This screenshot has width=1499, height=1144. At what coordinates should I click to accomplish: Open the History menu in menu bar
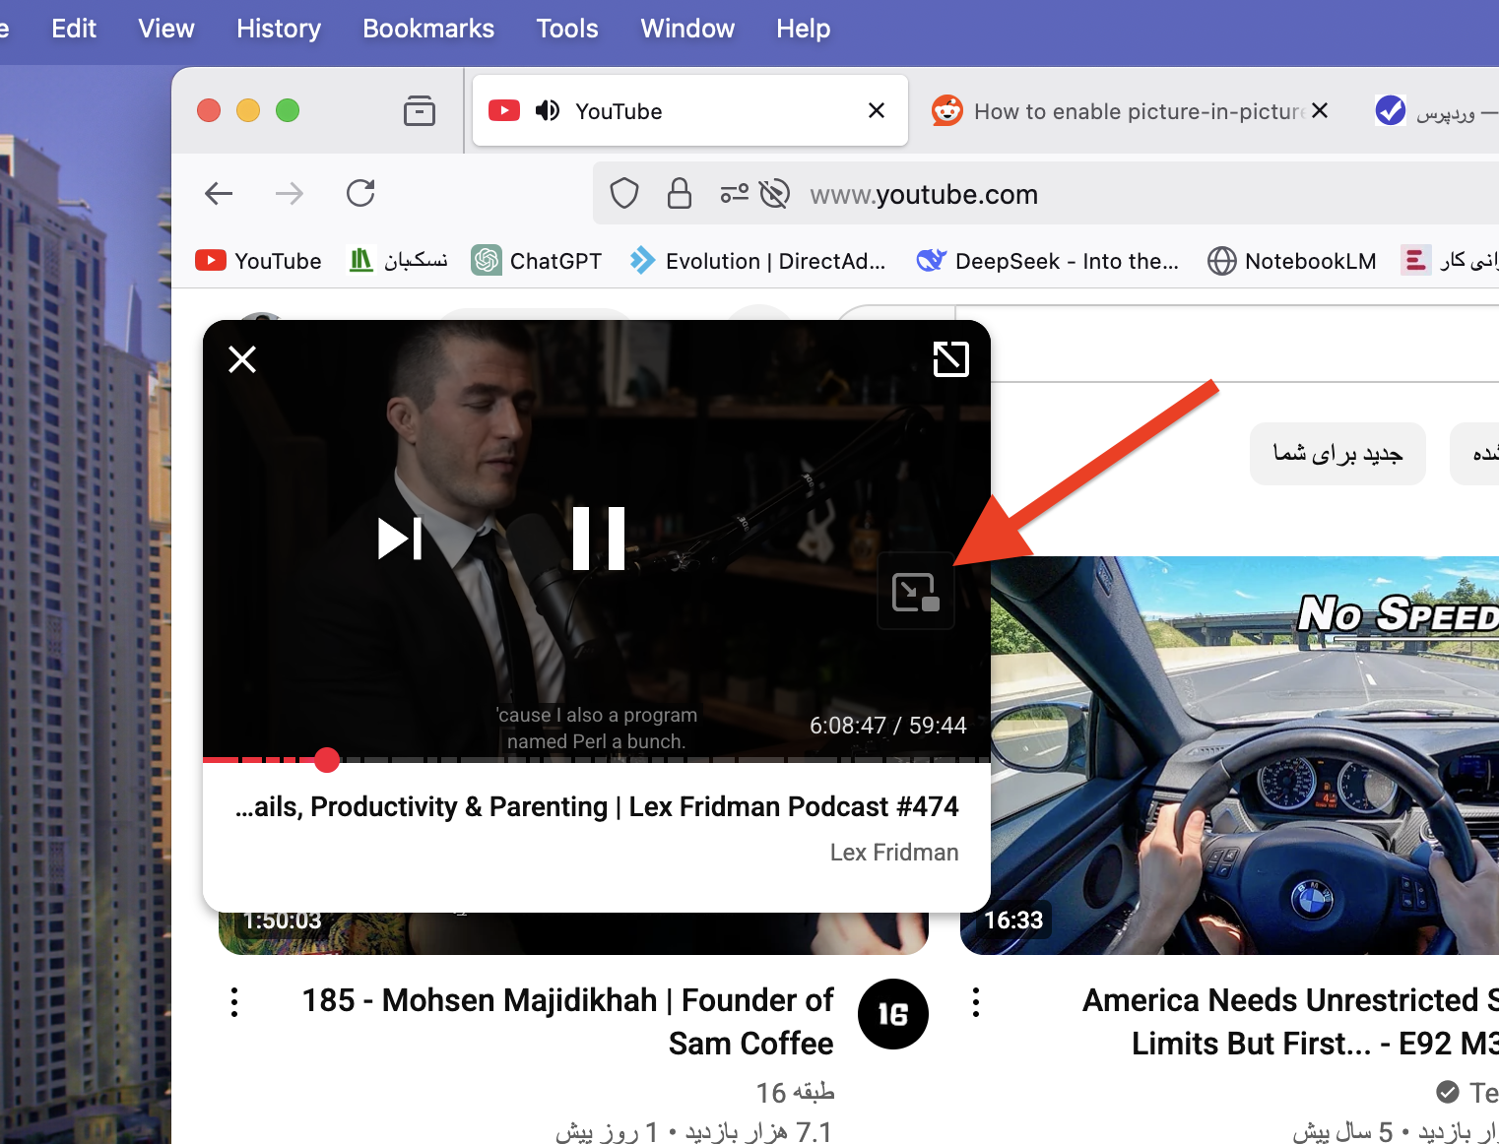(x=279, y=29)
